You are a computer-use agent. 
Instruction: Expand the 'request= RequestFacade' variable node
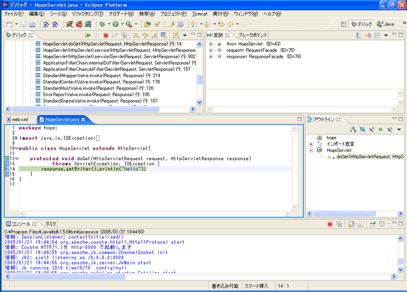tap(211, 50)
